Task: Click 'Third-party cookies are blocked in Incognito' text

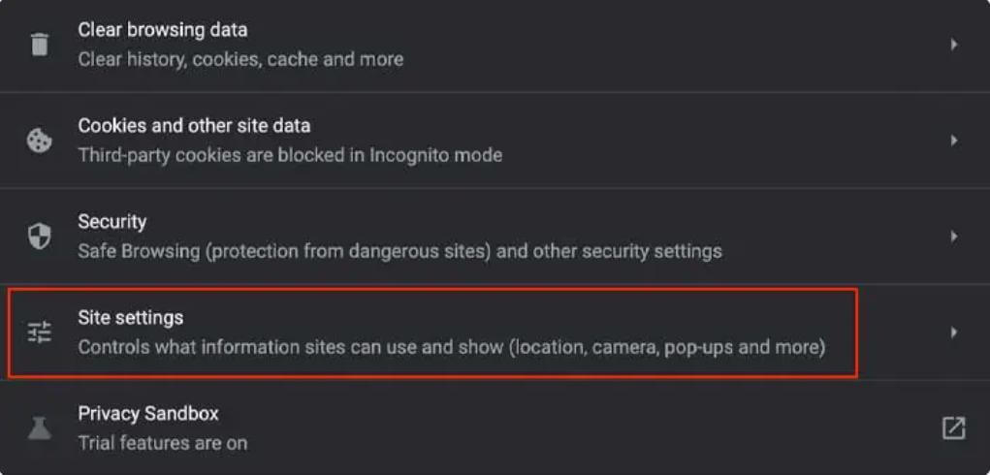Action: [x=290, y=155]
